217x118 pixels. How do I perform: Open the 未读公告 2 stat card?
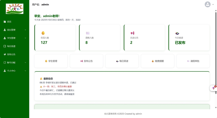144,38
